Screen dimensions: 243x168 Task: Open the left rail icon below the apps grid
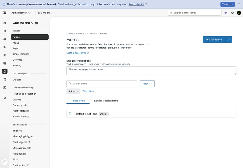5,87
